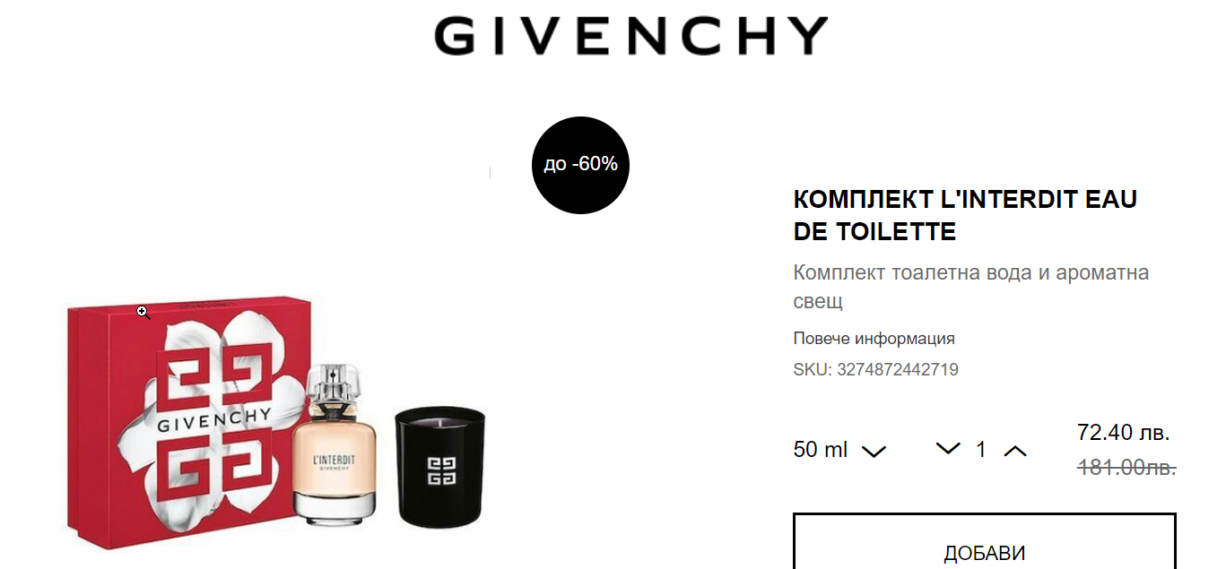
Task: Open the GIVENCHY logo at page top
Action: 630,36
